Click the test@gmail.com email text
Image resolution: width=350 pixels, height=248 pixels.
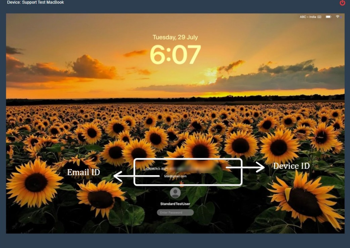pos(175,176)
